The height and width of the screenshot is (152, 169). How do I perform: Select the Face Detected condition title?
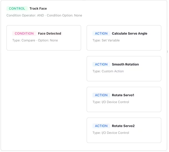(50, 33)
